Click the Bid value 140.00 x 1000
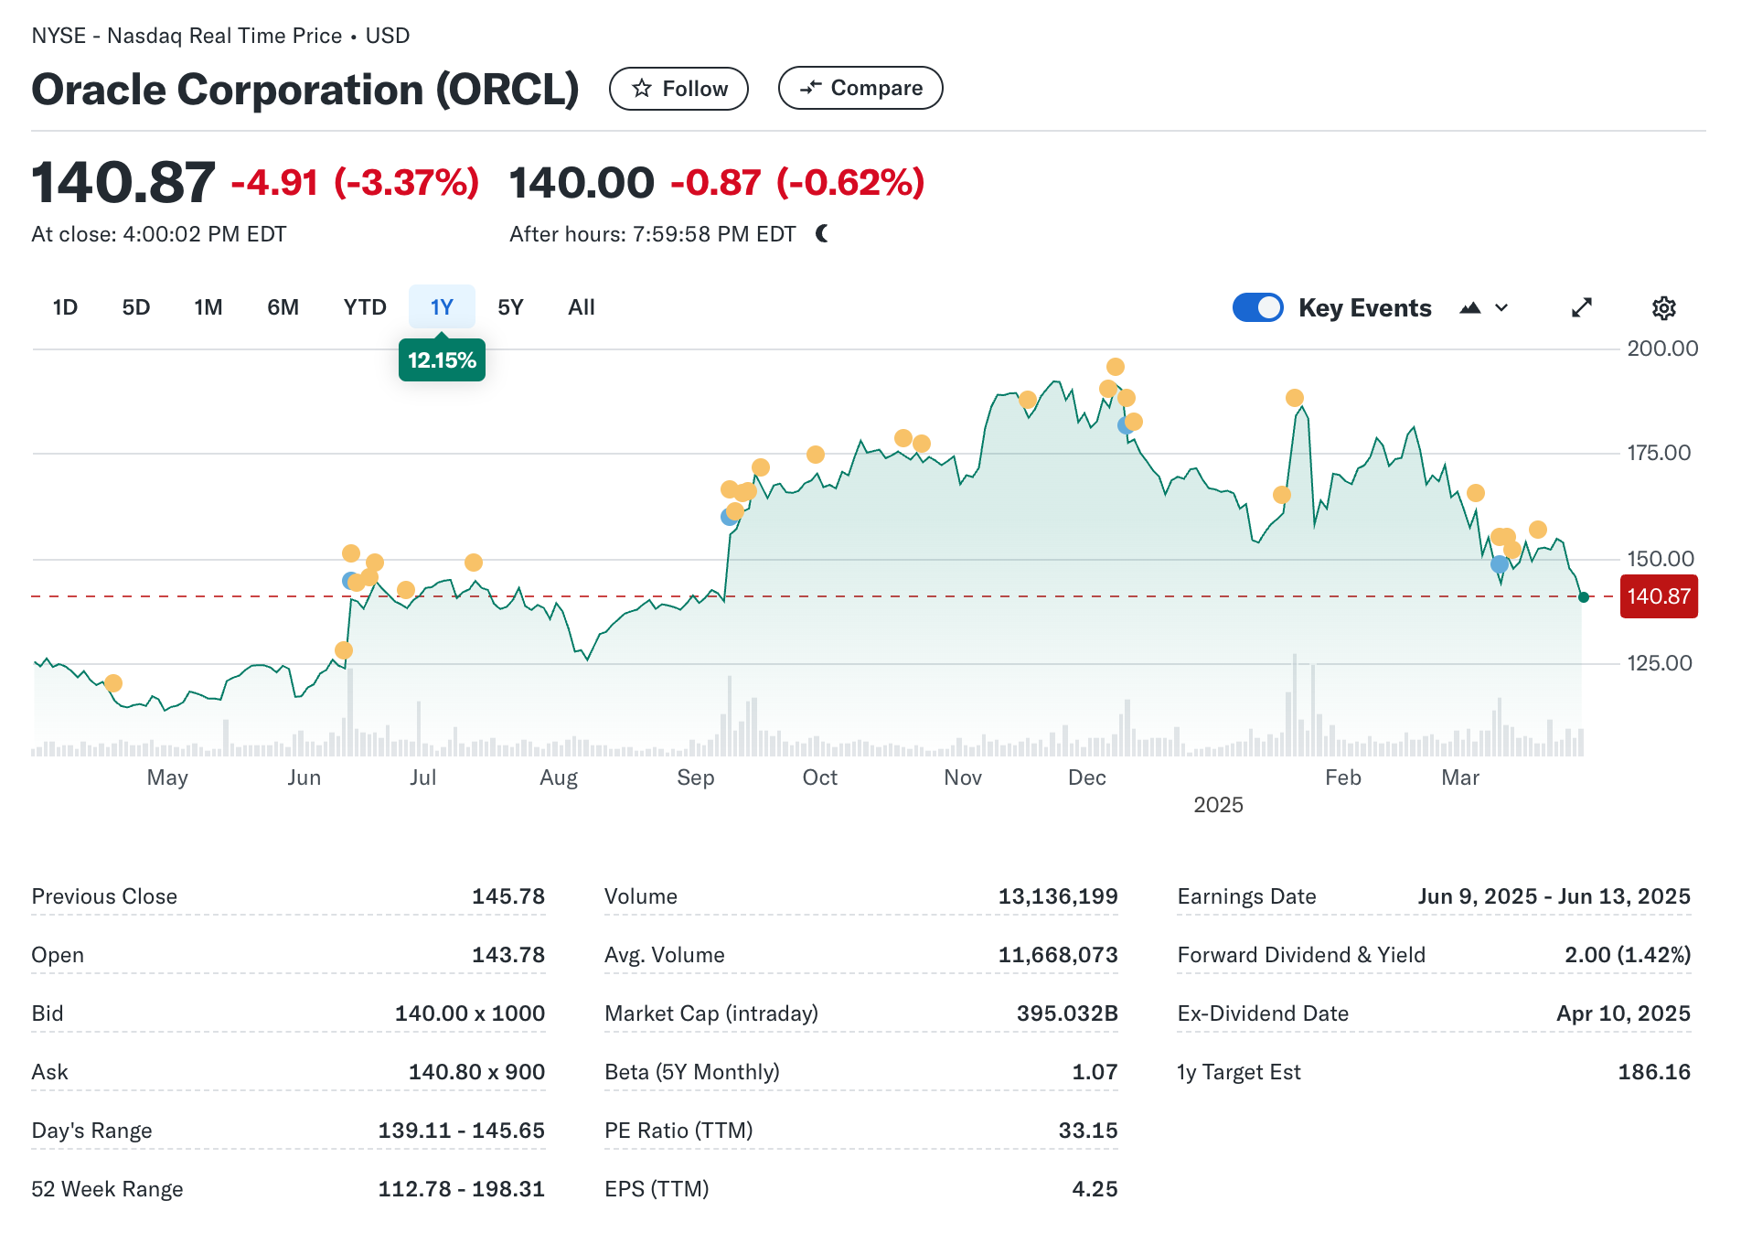1741x1233 pixels. tap(470, 1013)
